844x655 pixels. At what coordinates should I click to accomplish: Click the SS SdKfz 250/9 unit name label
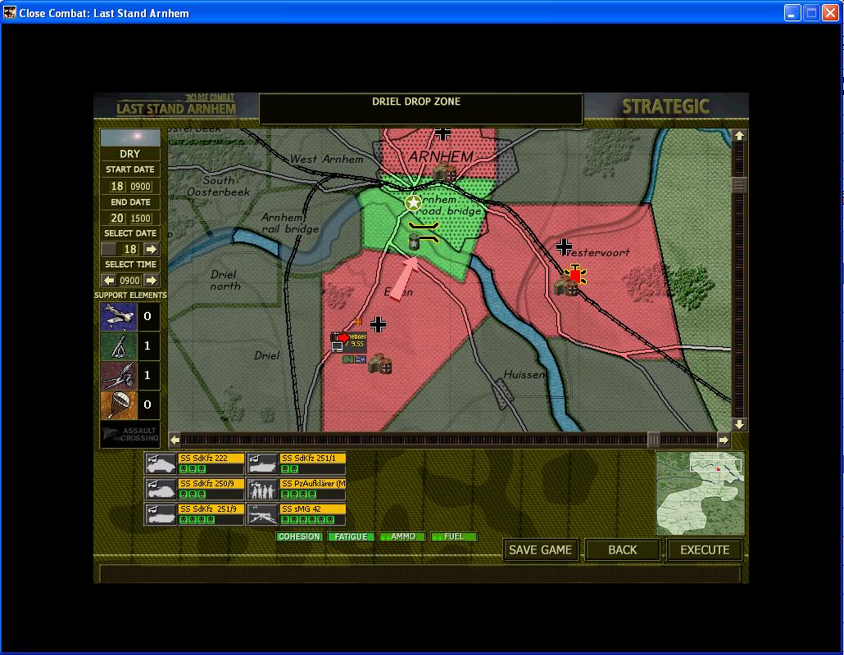(211, 483)
